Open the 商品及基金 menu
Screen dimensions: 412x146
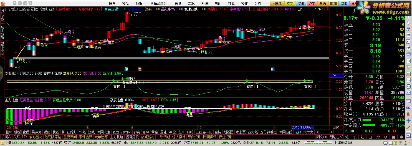158,3
